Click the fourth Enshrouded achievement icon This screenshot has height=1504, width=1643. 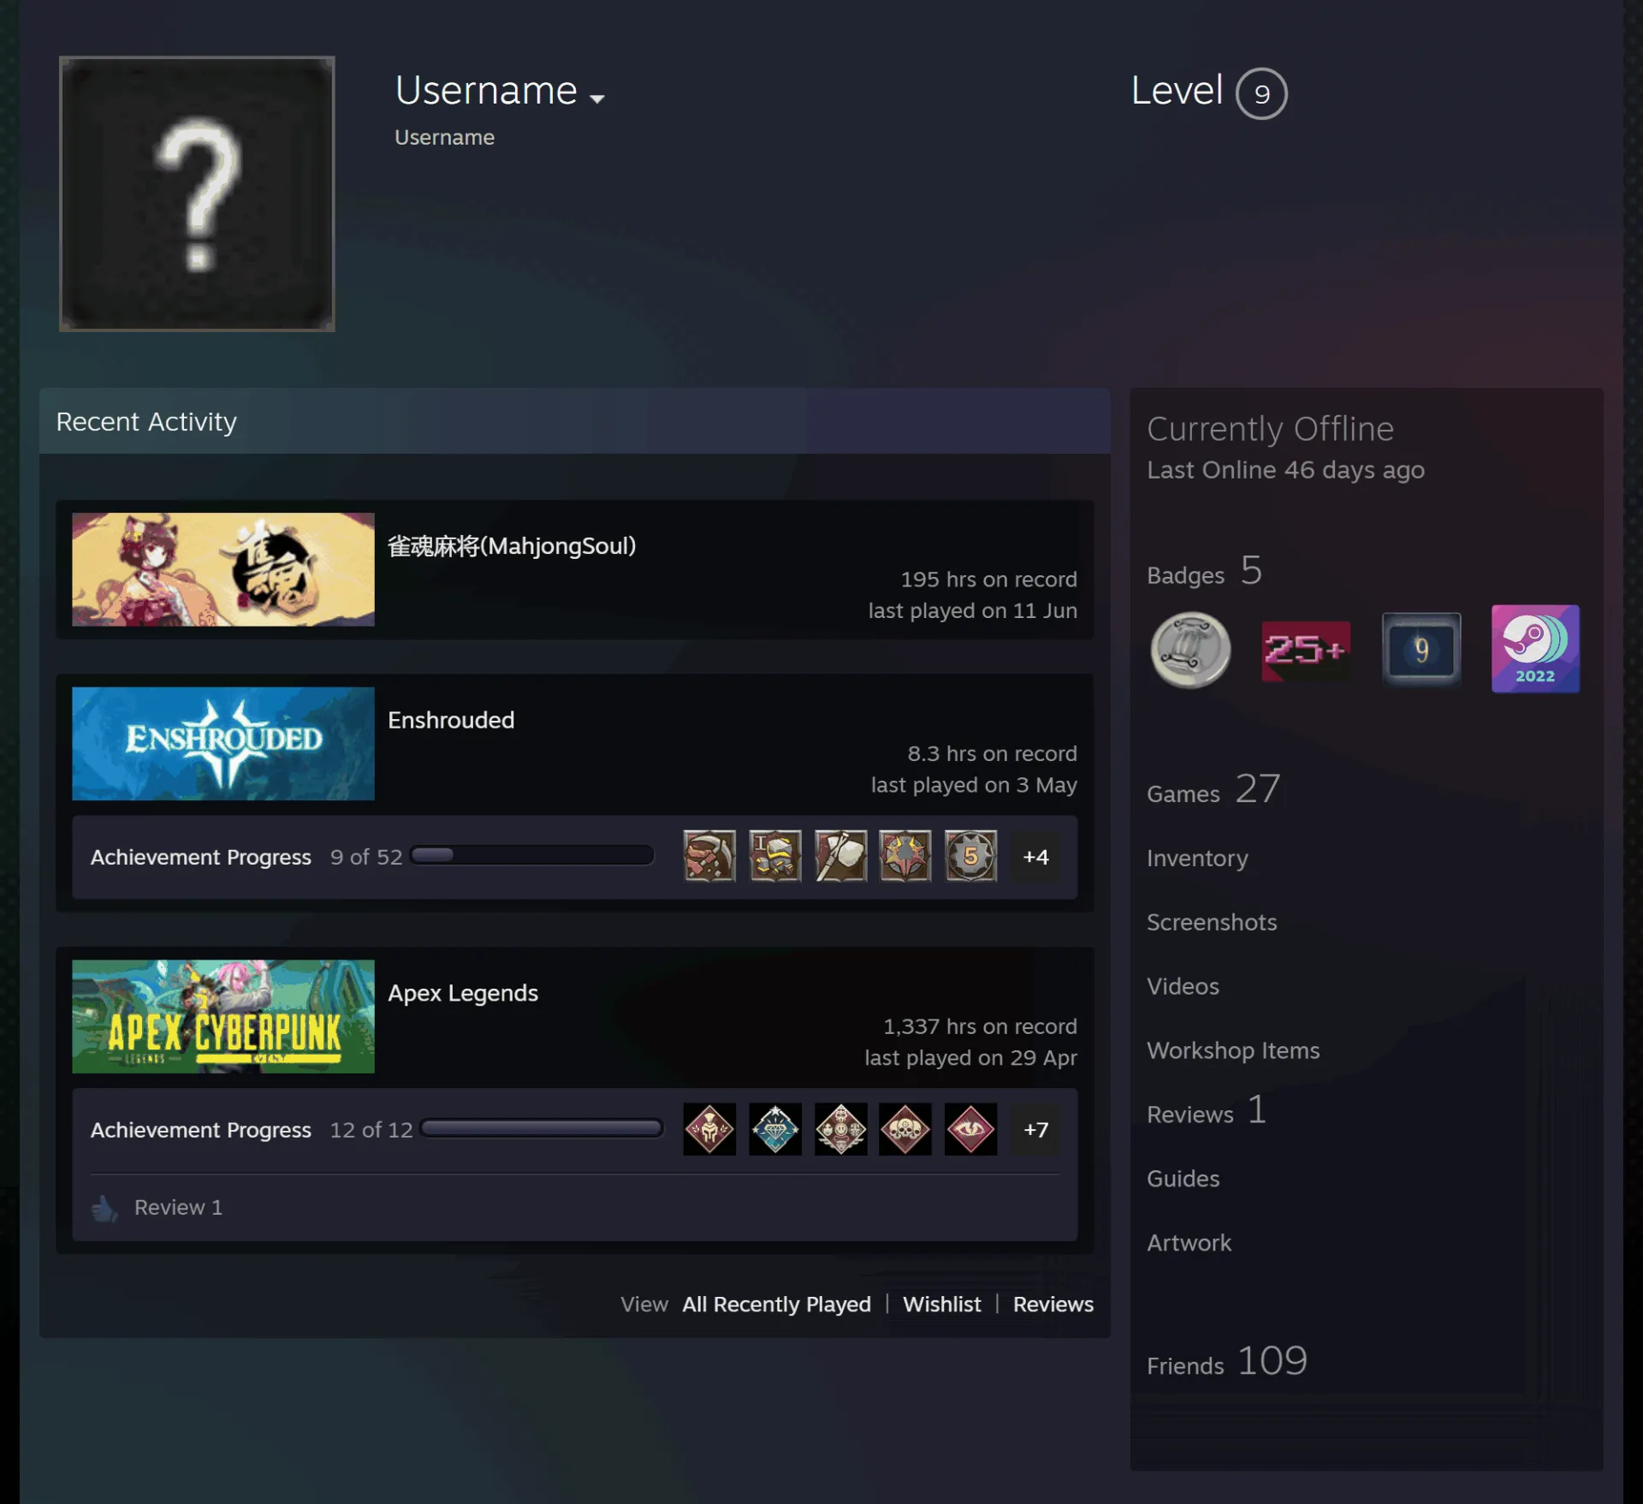(x=905, y=856)
